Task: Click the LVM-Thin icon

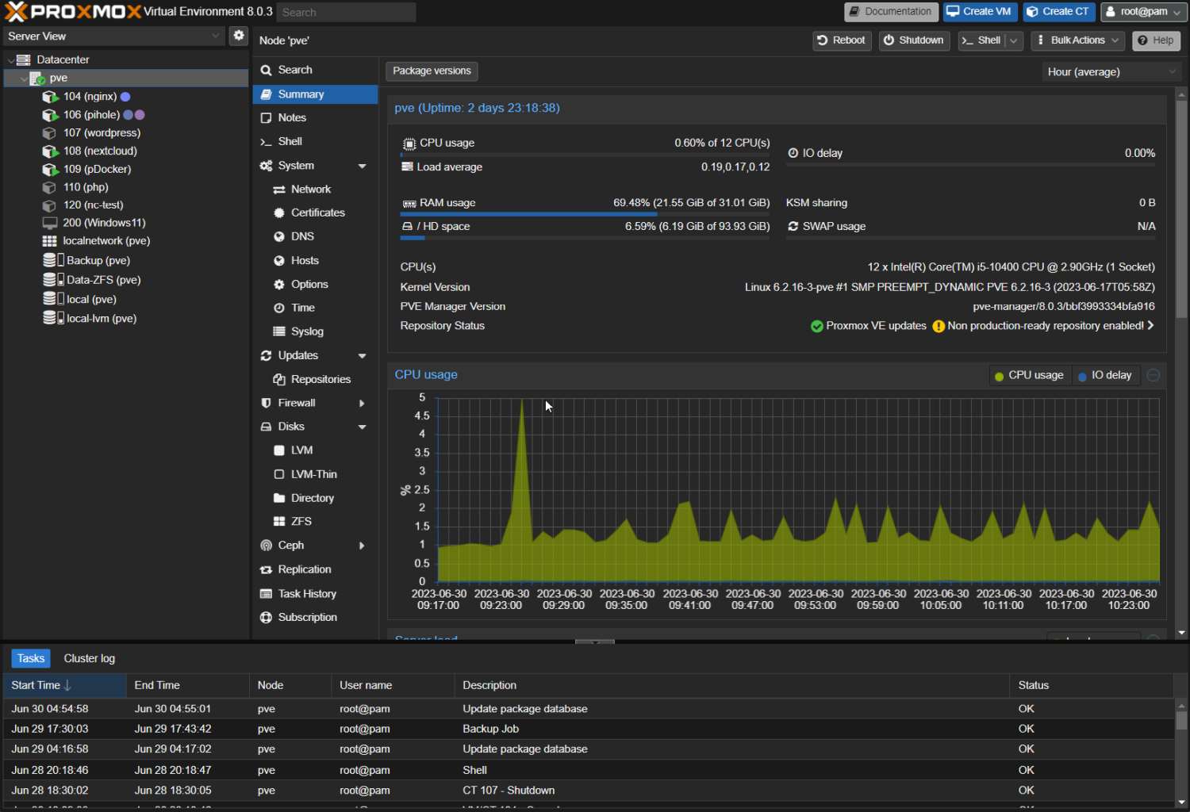Action: click(279, 474)
